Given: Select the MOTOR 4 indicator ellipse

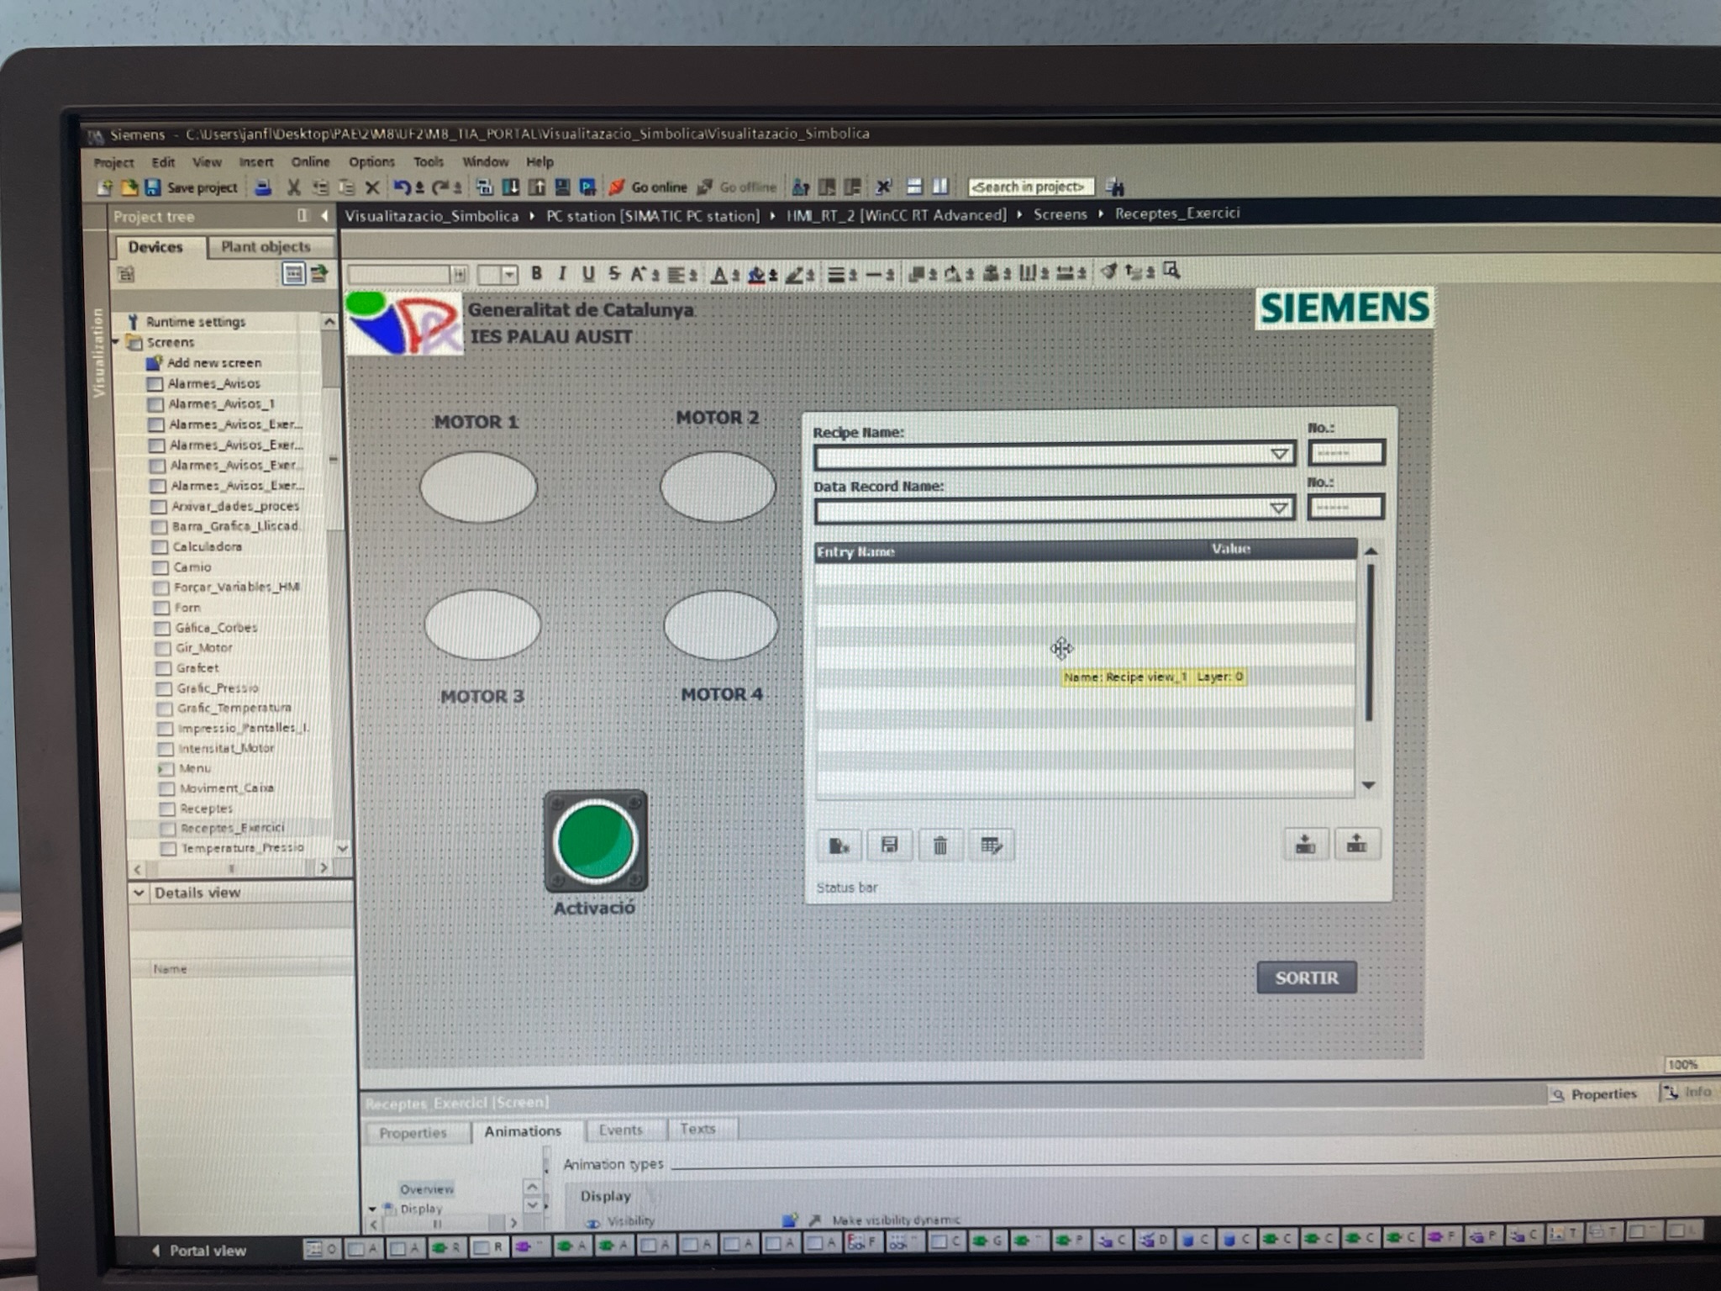Looking at the screenshot, I should (721, 624).
